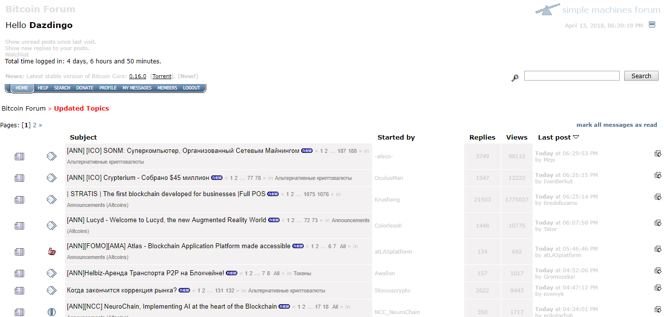Sort by Views column header

[x=517, y=138]
